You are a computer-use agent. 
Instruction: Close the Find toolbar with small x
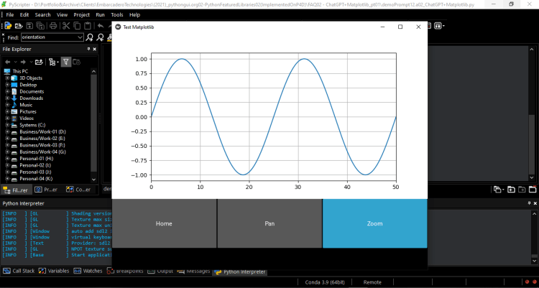pyautogui.click(x=4, y=34)
